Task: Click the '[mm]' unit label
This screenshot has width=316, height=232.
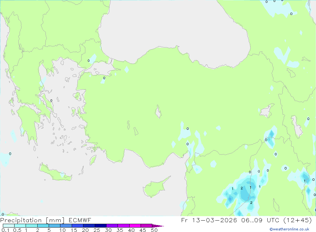Action: pyautogui.click(x=55, y=220)
